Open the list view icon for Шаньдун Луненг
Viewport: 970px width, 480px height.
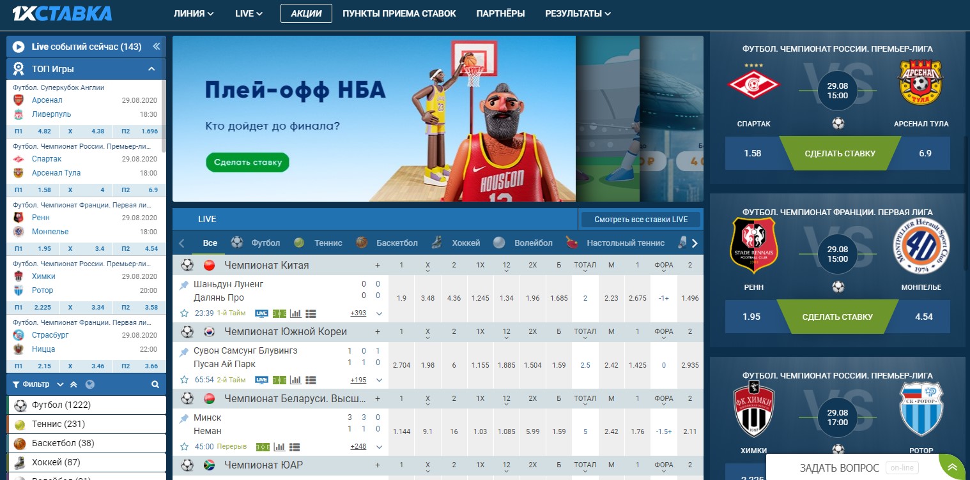click(x=311, y=313)
